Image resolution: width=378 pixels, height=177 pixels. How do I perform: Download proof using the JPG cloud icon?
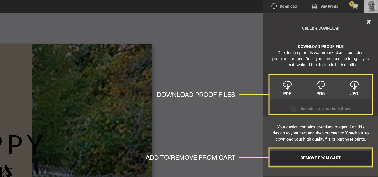pos(354,85)
